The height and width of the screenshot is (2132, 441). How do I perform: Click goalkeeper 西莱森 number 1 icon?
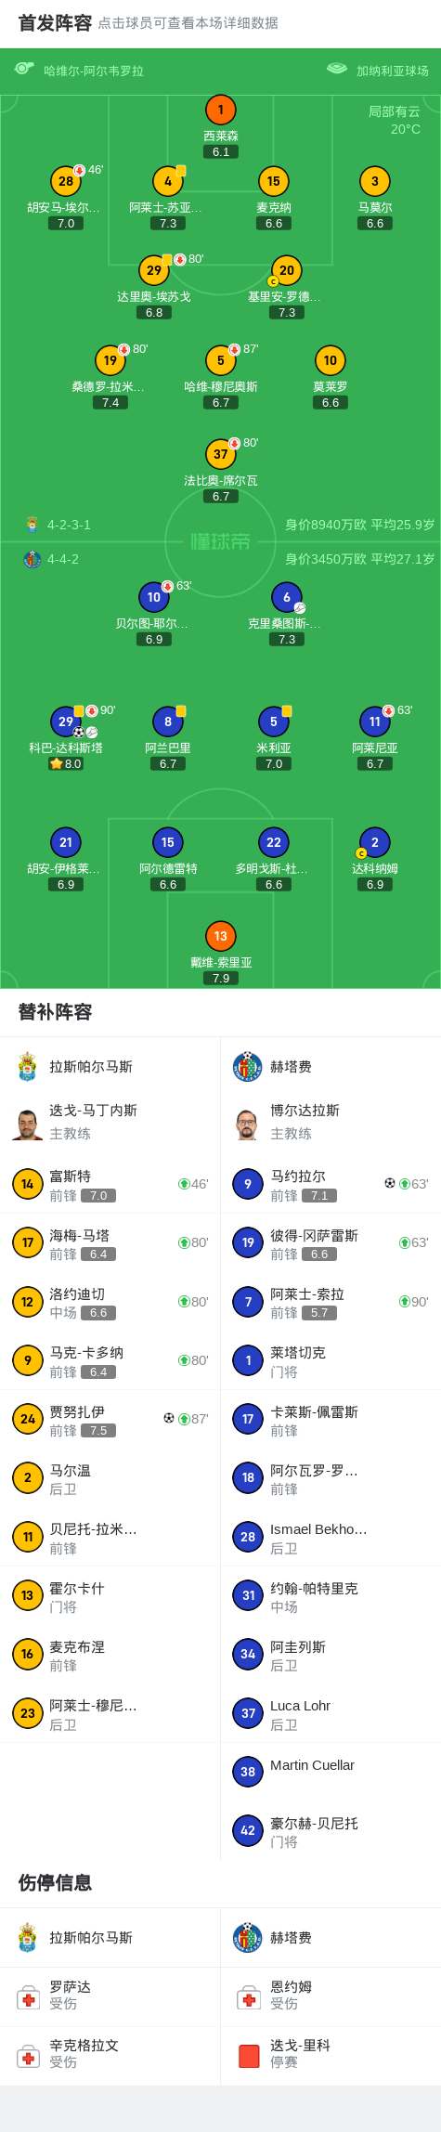pos(221,110)
